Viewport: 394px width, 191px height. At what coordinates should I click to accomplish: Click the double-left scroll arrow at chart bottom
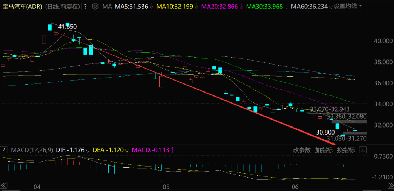[4, 186]
